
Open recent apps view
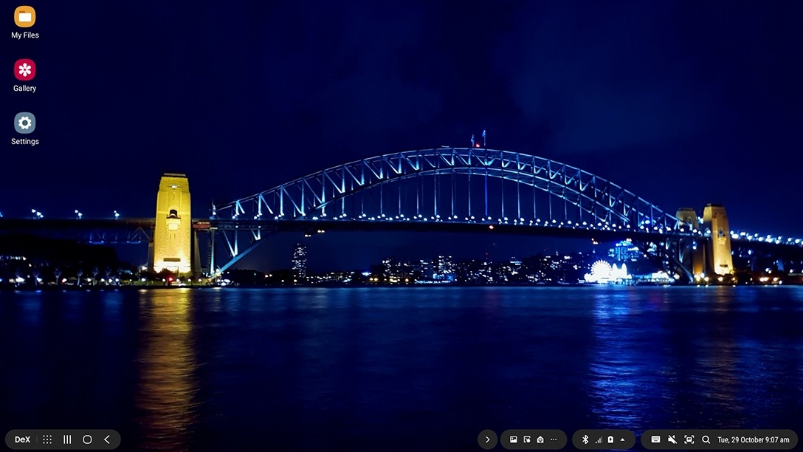point(66,439)
